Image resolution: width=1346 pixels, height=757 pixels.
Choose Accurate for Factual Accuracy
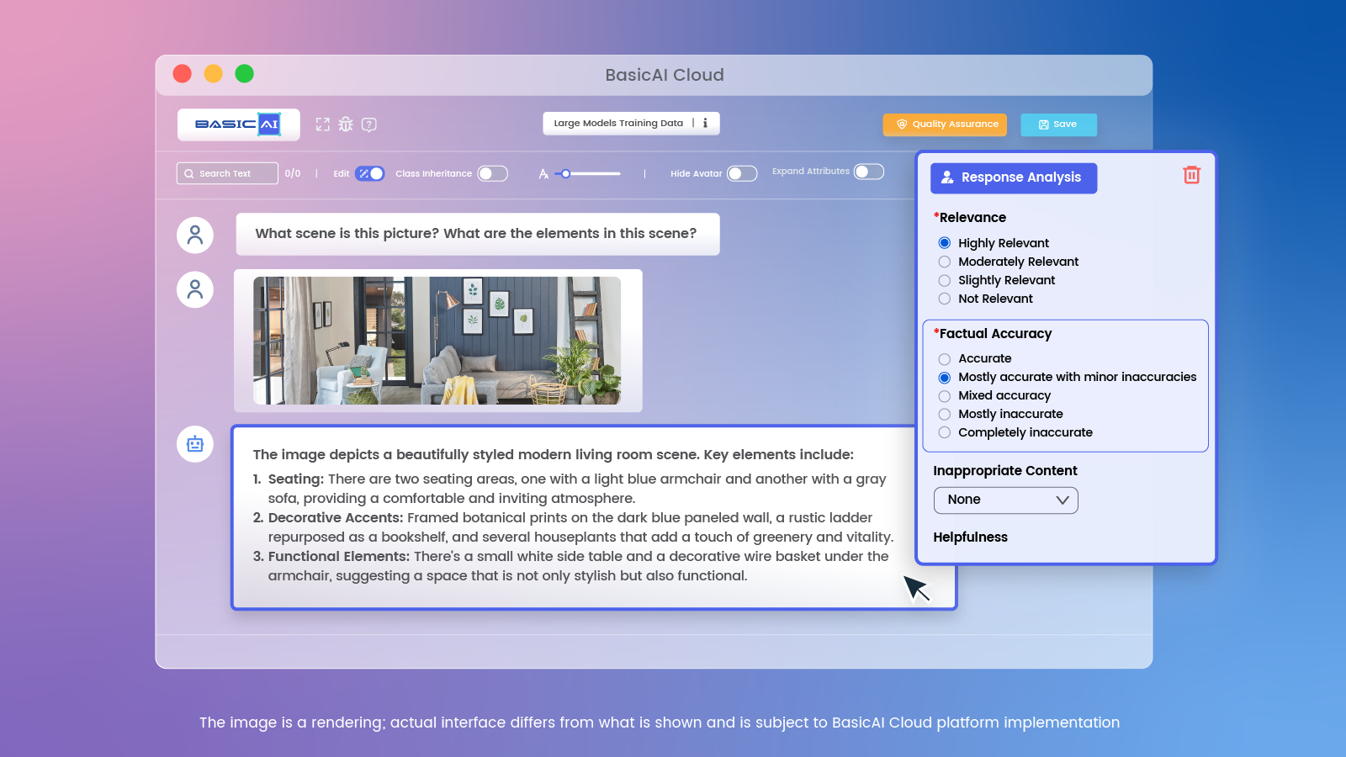click(945, 358)
